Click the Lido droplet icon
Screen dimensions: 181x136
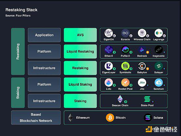109,83
